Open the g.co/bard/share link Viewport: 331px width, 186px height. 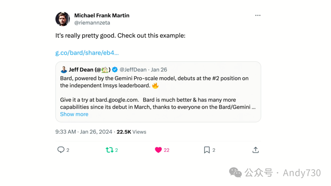[x=87, y=53]
